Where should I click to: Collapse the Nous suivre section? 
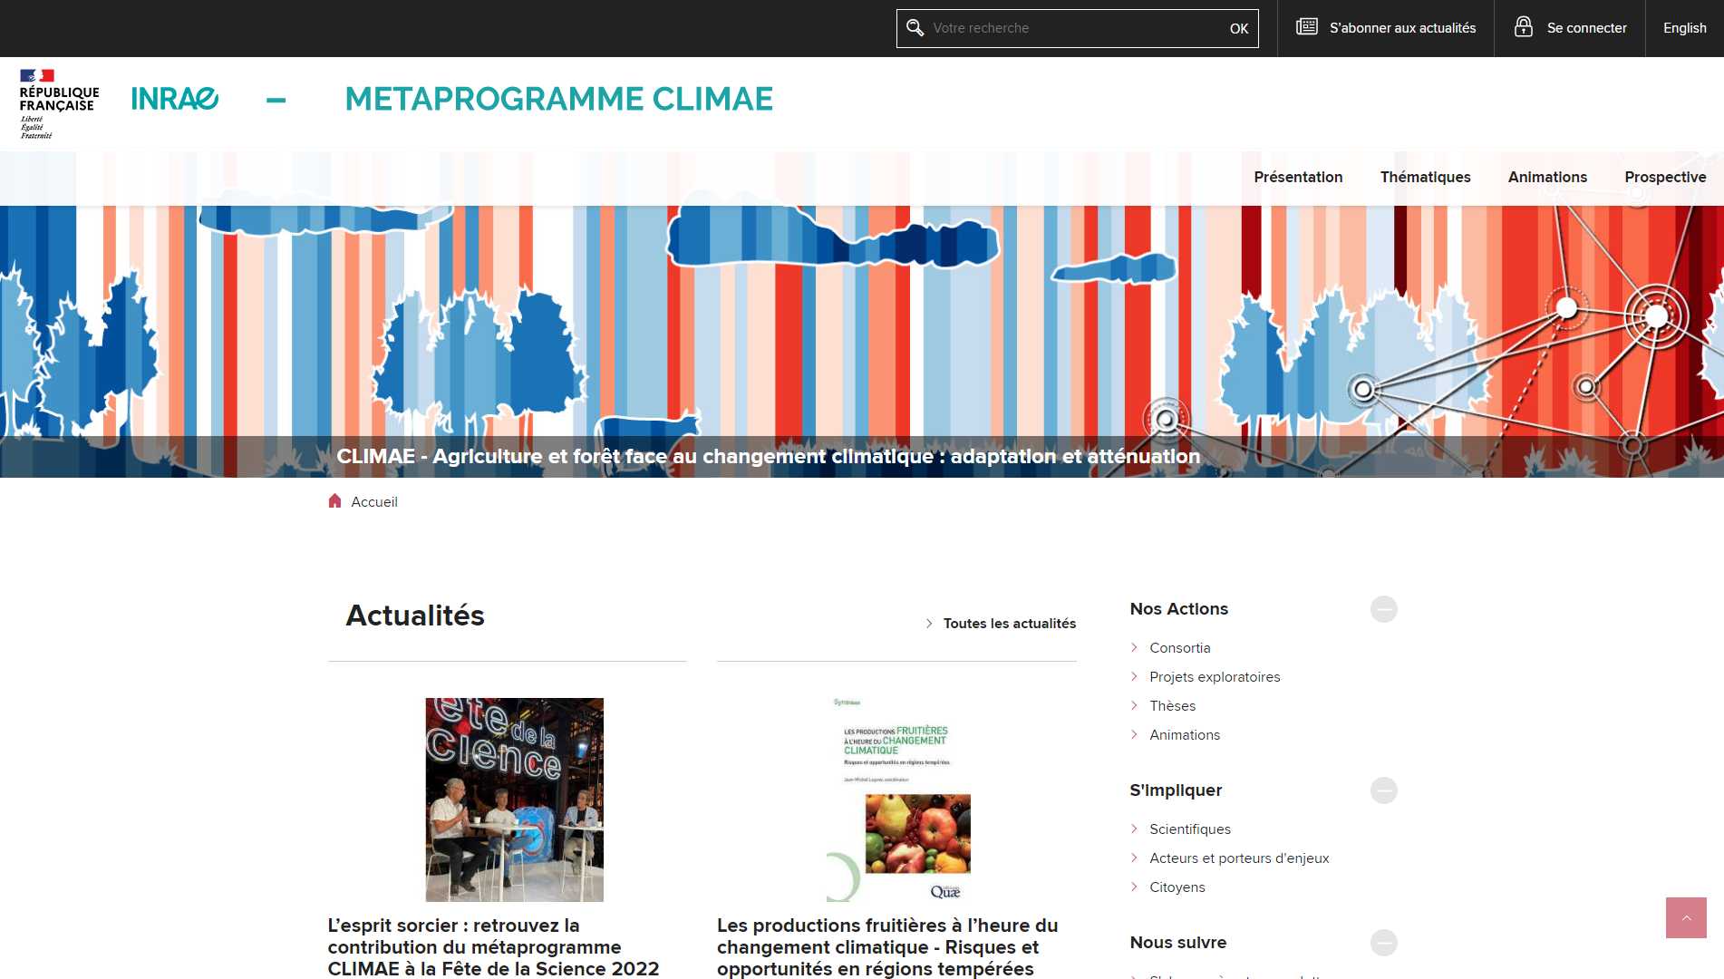tap(1383, 943)
